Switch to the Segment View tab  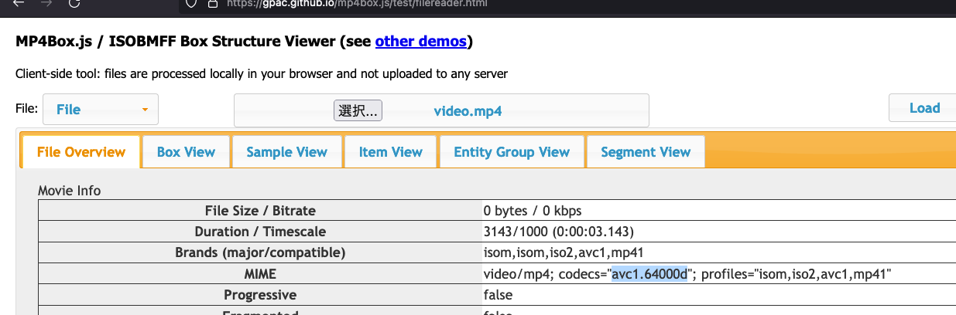[x=645, y=152]
